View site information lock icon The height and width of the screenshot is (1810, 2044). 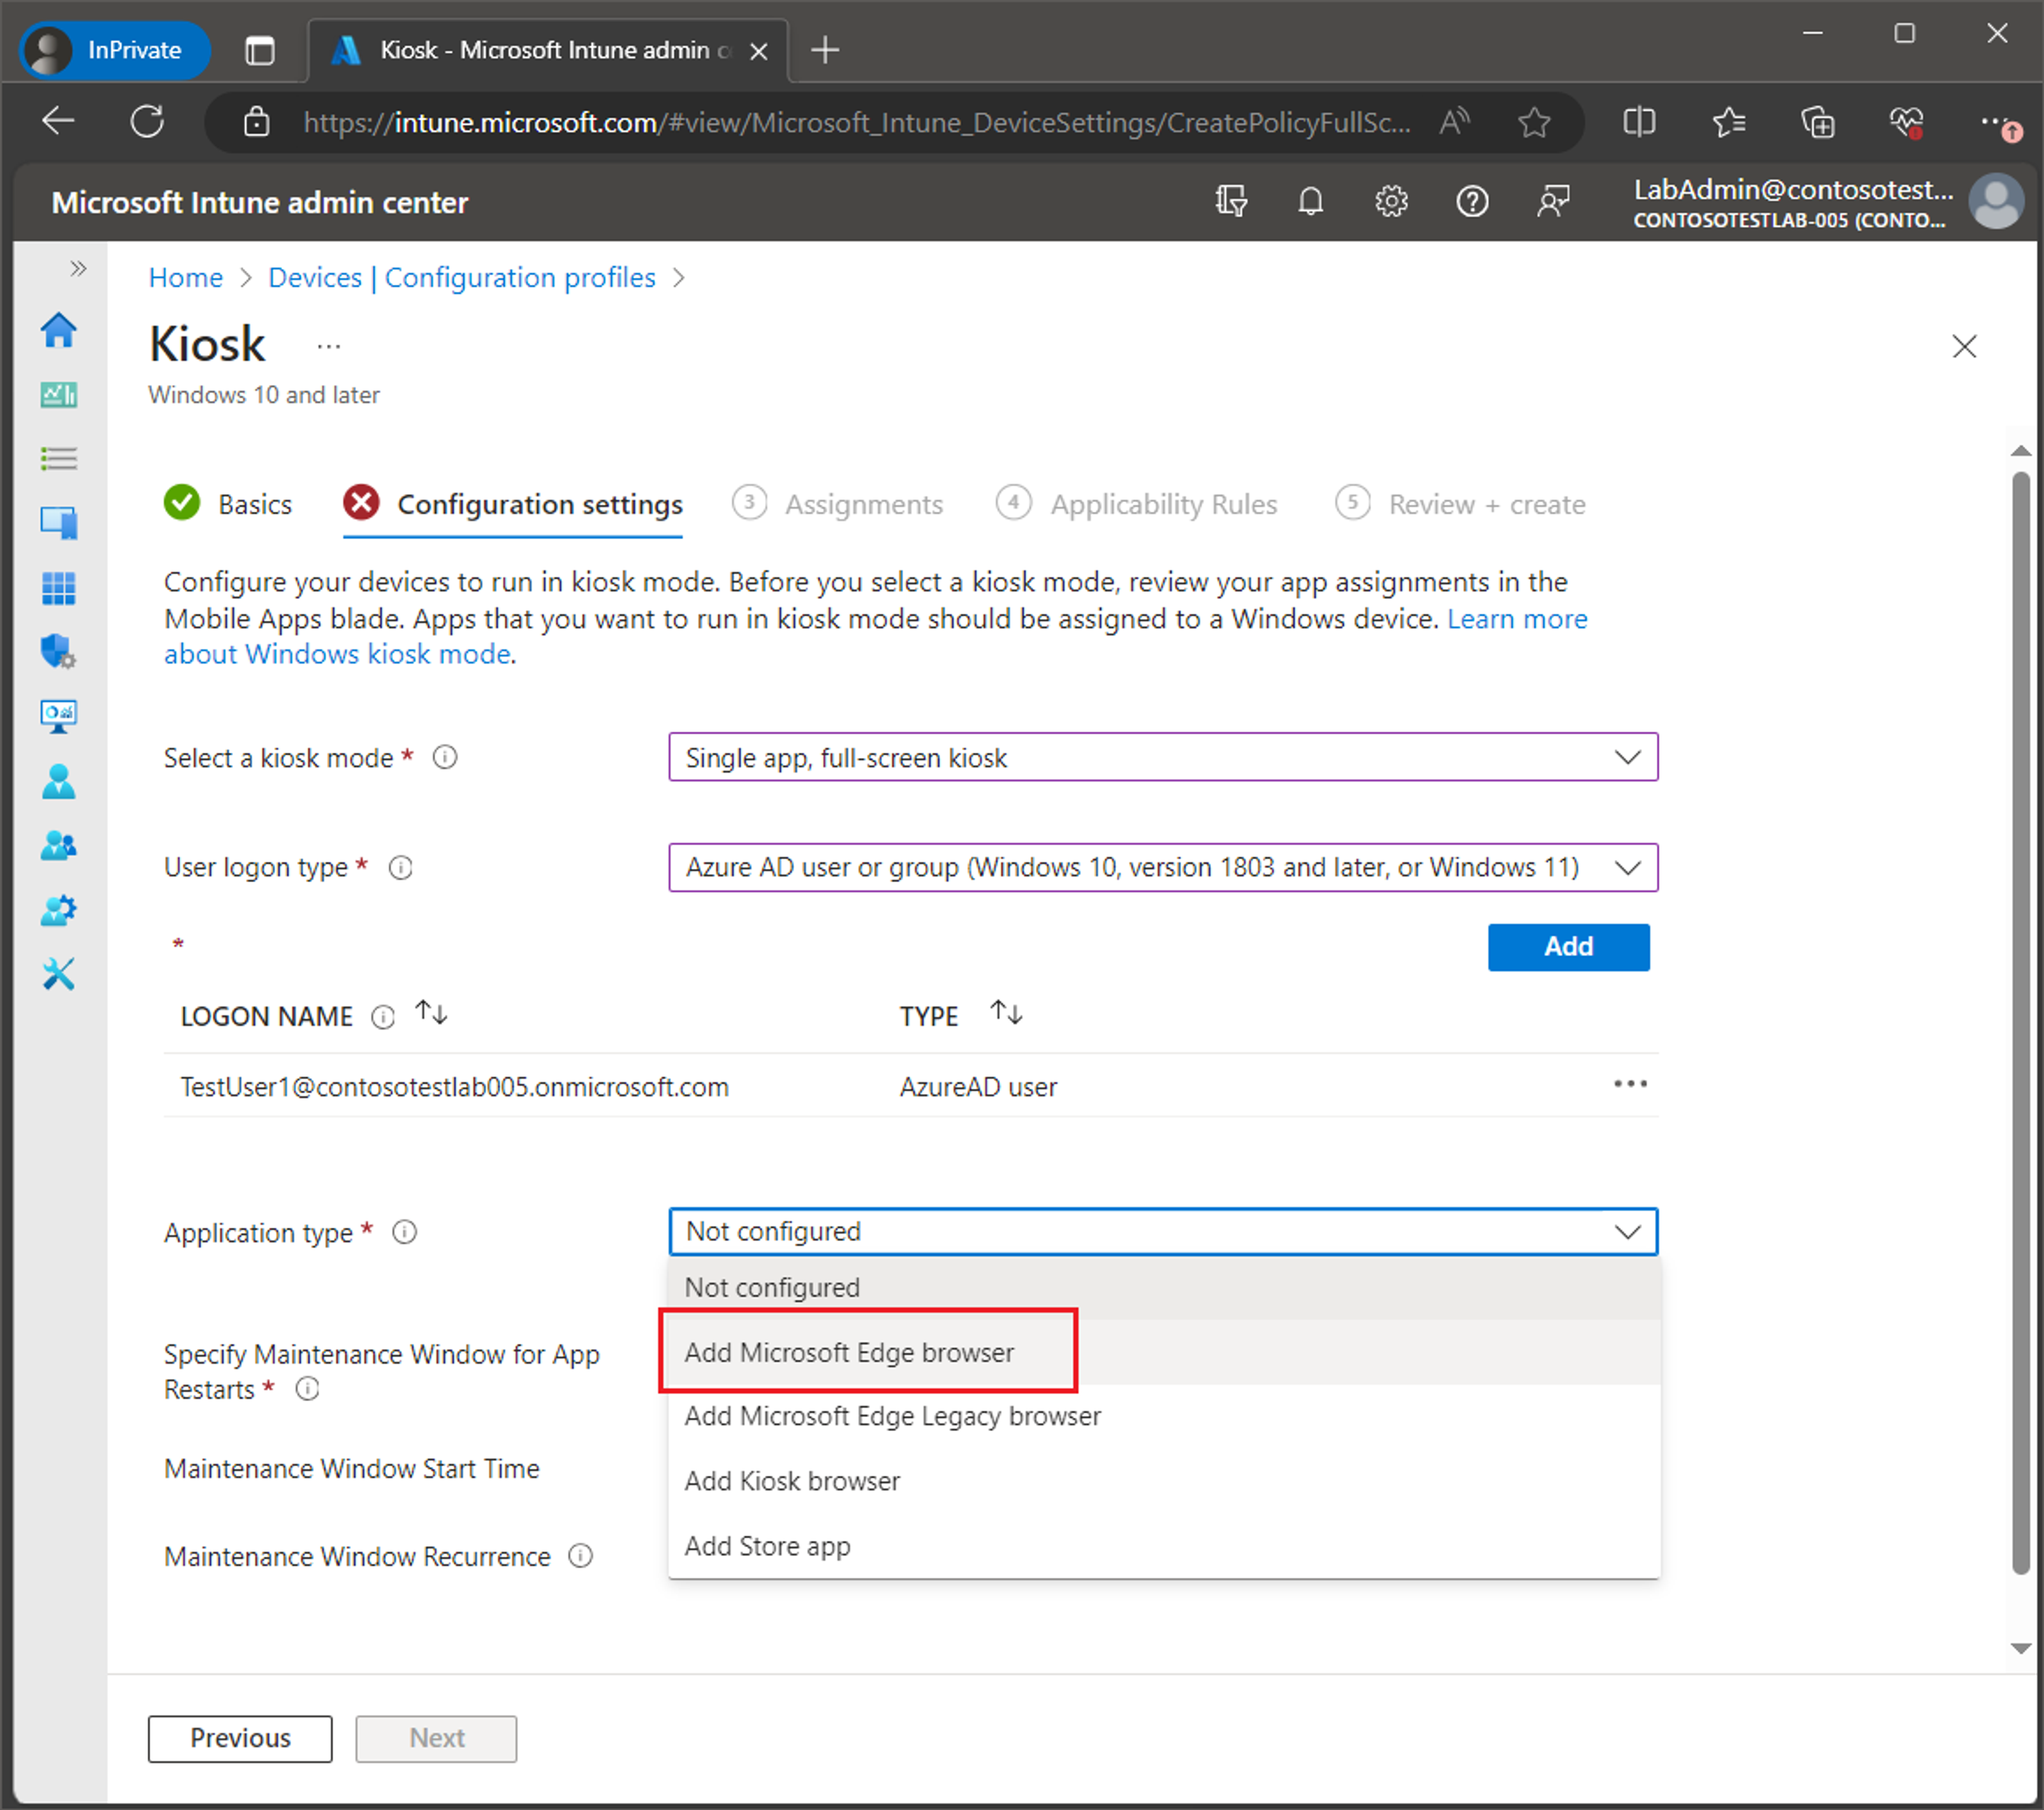256,122
